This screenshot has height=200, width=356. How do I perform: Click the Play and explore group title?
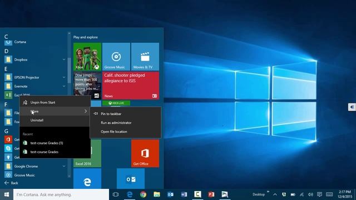pos(85,37)
